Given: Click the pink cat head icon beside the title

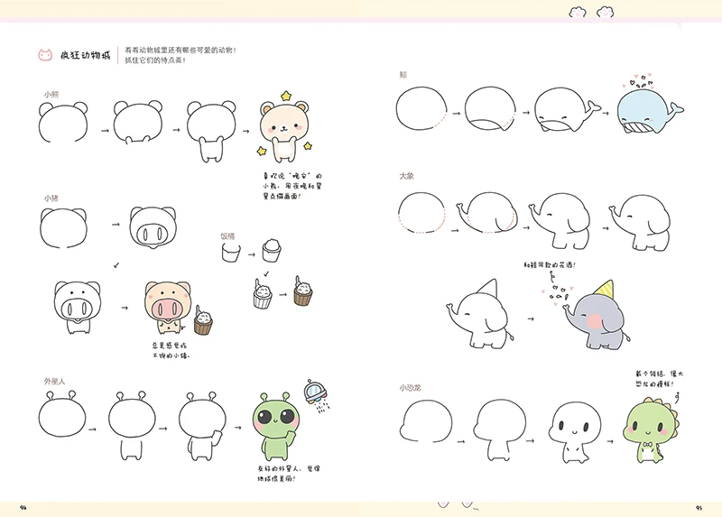Looking at the screenshot, I should (x=45, y=55).
